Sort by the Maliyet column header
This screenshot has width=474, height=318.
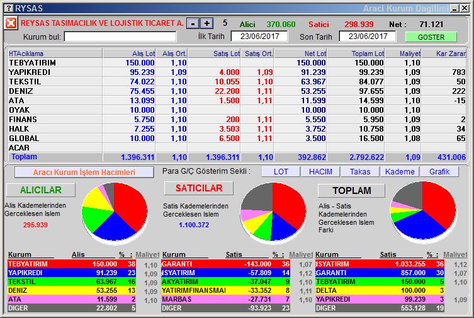click(403, 54)
